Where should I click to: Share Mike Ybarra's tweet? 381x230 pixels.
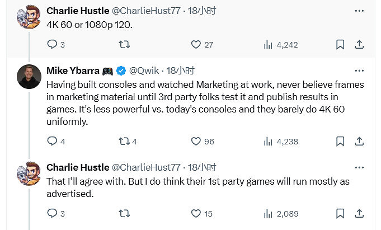click(359, 142)
